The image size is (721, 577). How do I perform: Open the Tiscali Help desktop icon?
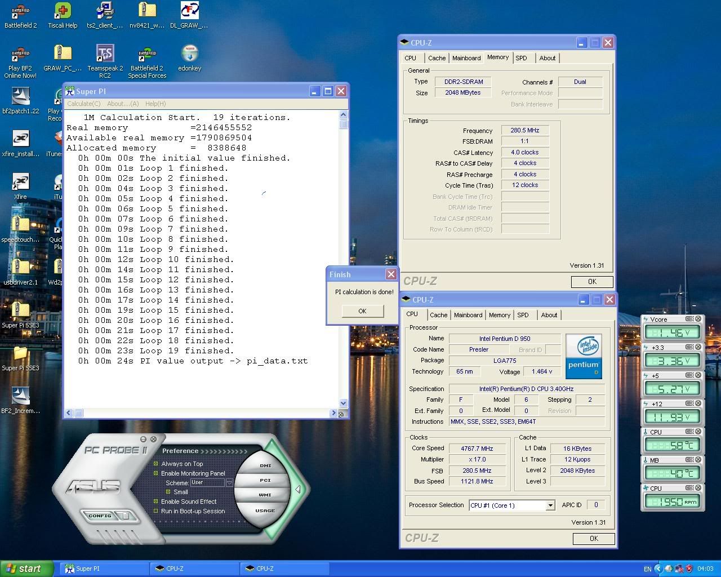coord(63,15)
